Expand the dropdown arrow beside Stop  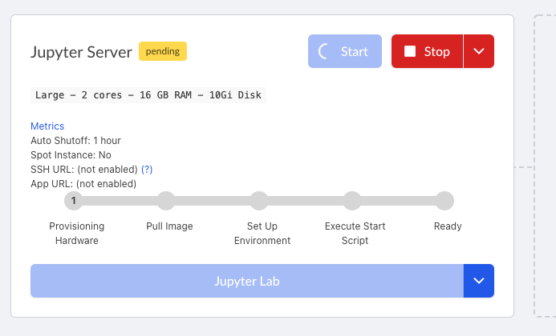(479, 51)
